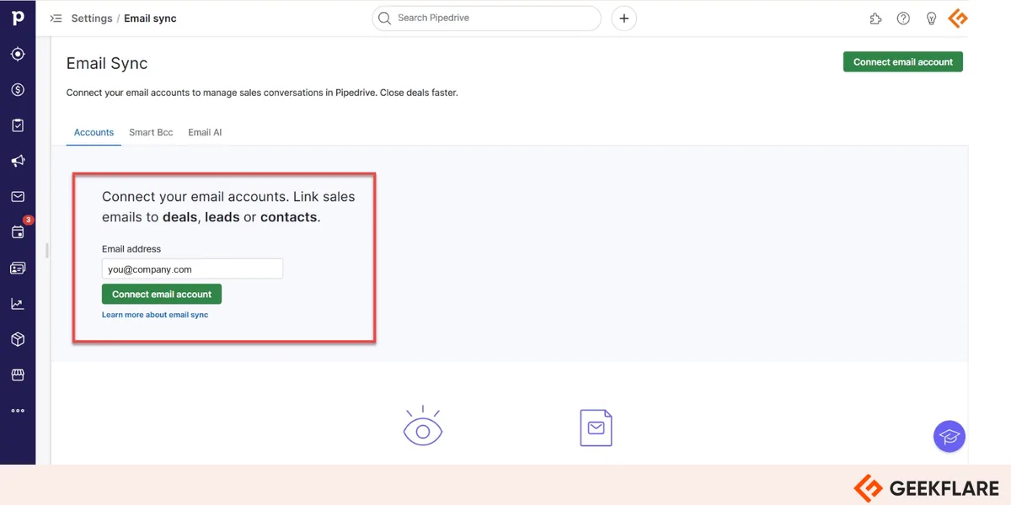Switch to the Smart Bcc tab
Screen dimensions: 1011x505
[x=151, y=132]
